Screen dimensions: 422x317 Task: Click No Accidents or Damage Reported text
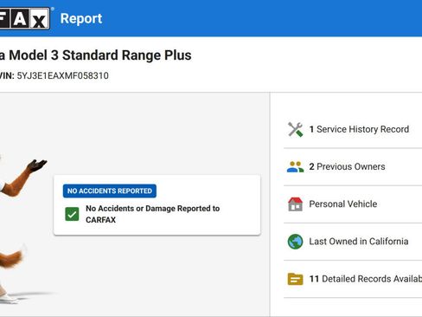click(x=153, y=214)
